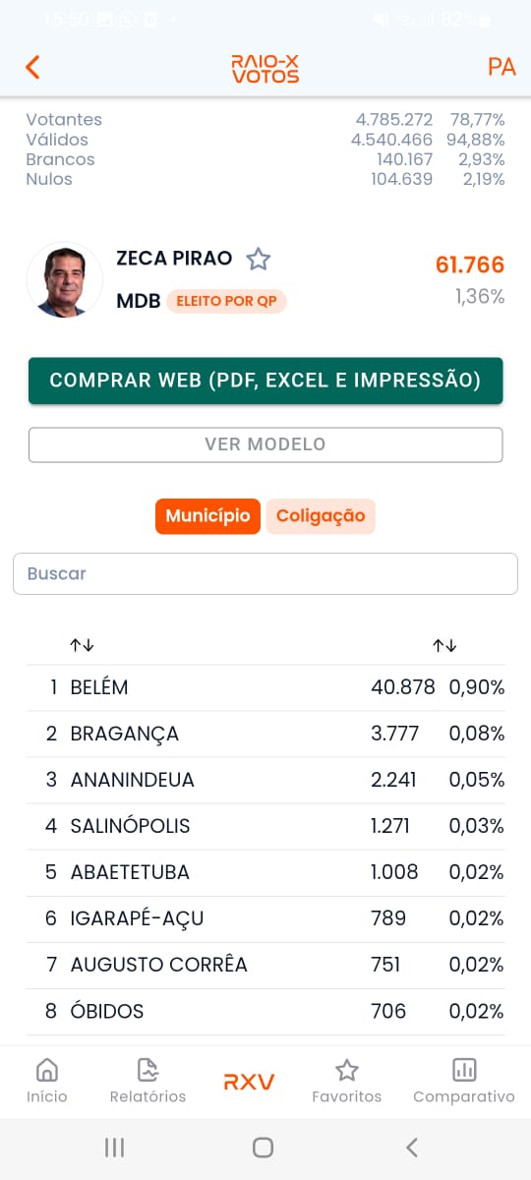Image resolution: width=531 pixels, height=1180 pixels.
Task: Switch to the Coligação tab
Action: (321, 516)
